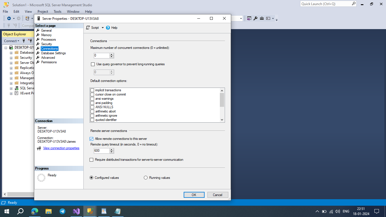Viewport: 386px width, 217px height.
Task: Click the Quick Launch search magnifier icon
Action: [354, 4]
